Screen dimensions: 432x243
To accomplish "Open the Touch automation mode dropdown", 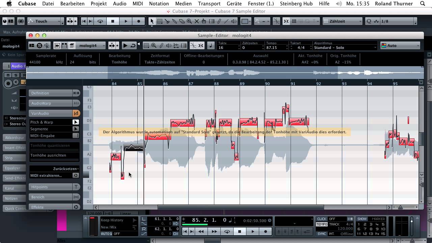I will [x=45, y=21].
